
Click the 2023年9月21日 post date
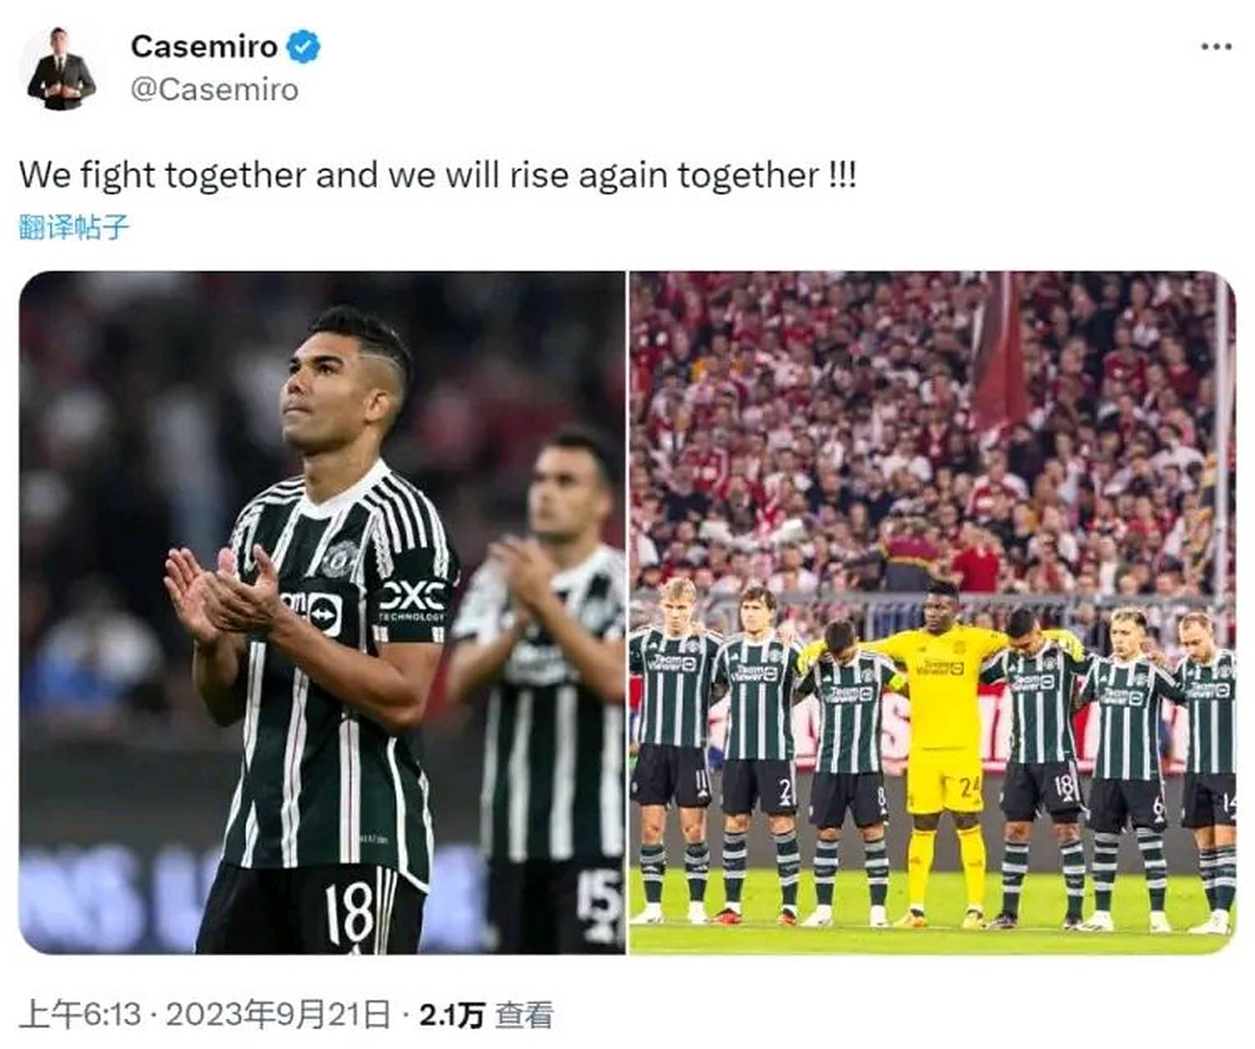[278, 1015]
